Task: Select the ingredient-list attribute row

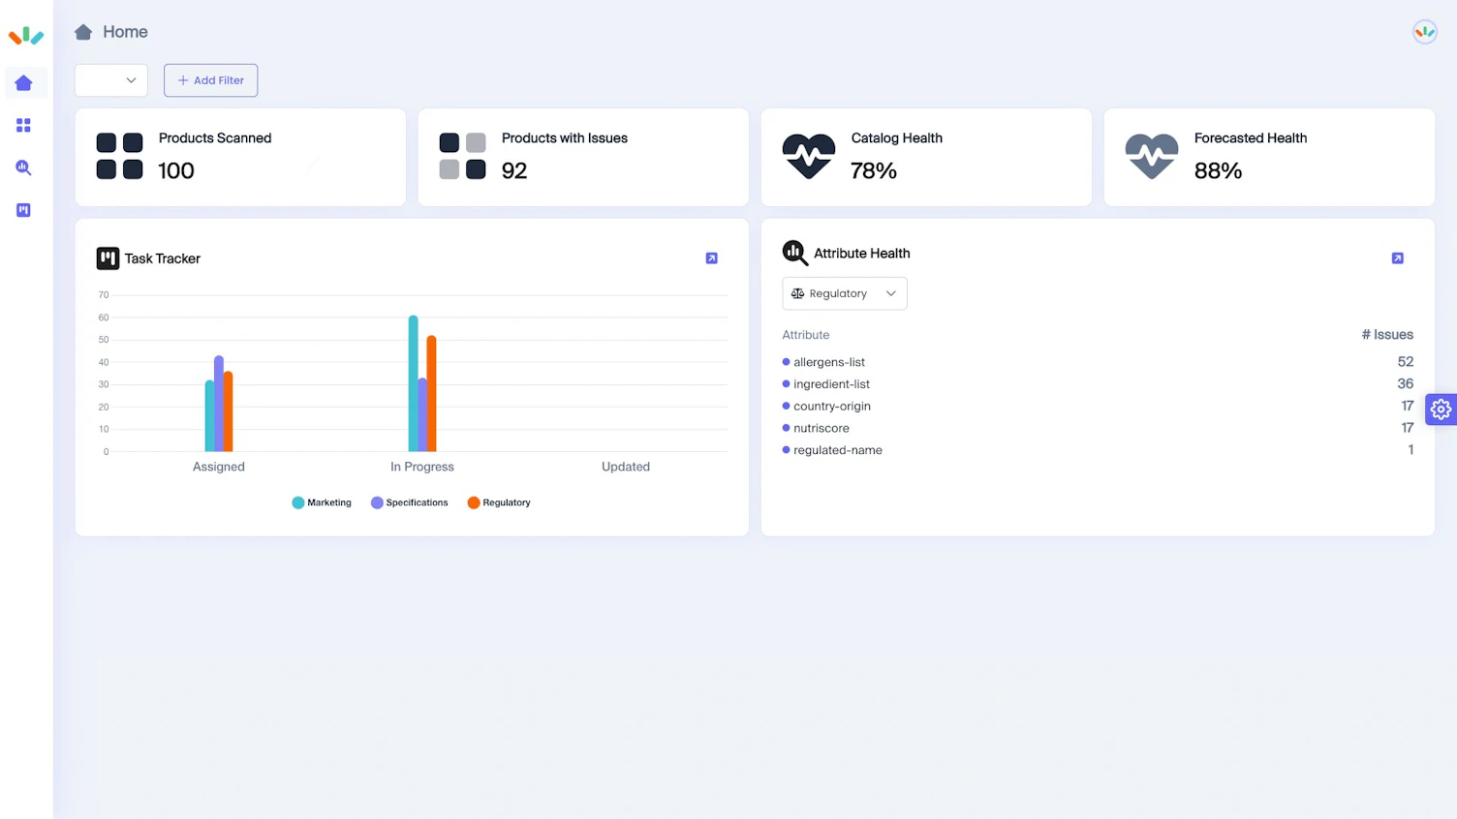Action: [x=1098, y=384]
